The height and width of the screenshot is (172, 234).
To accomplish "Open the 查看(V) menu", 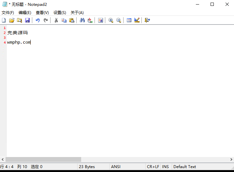I will pos(42,13).
